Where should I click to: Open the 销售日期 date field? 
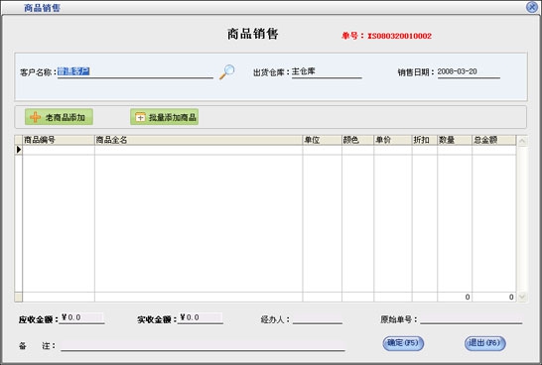point(469,71)
